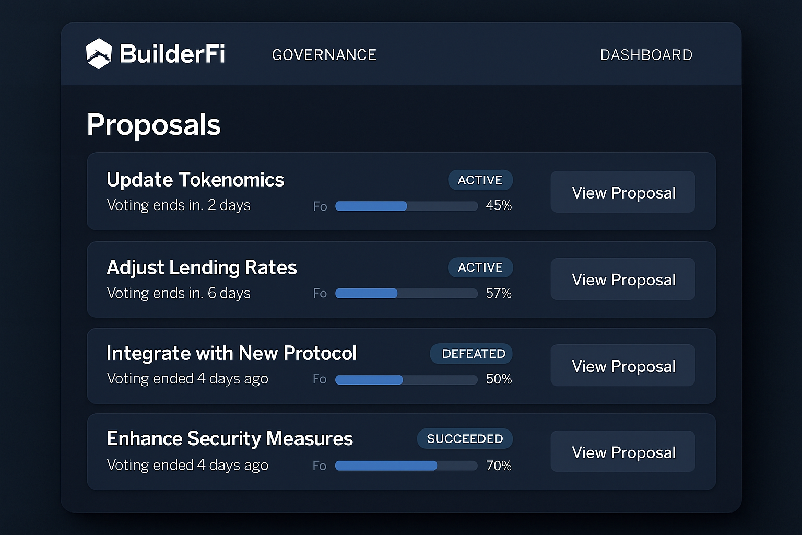Click the DEFEATED status badge
This screenshot has height=535, width=802.
(470, 354)
